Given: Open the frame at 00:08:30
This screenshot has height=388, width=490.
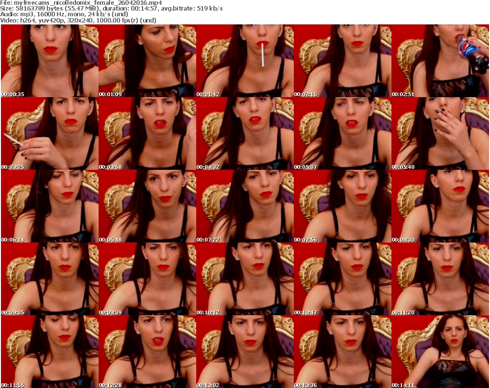Looking at the screenshot, I should [x=440, y=207].
